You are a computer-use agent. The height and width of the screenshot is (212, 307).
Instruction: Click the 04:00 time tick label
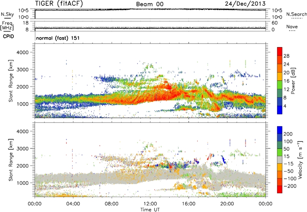click(x=73, y=204)
